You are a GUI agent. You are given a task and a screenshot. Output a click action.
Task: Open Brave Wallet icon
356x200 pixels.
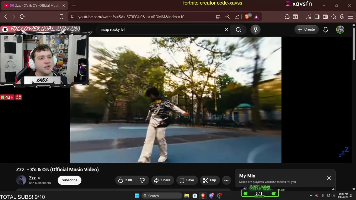(x=325, y=17)
